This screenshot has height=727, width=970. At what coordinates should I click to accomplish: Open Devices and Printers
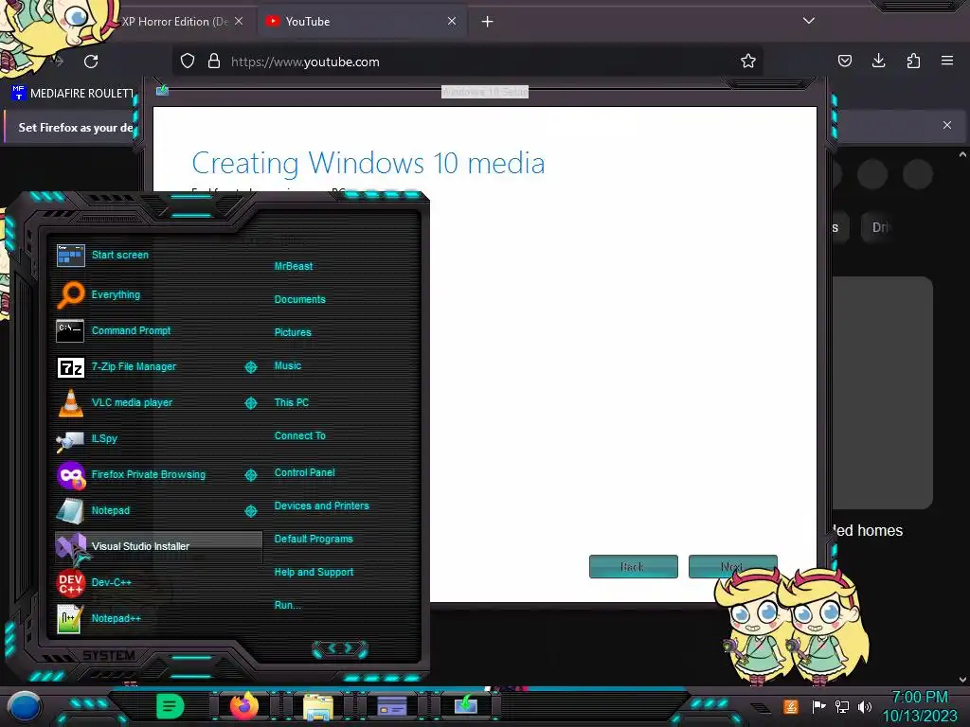click(x=321, y=505)
